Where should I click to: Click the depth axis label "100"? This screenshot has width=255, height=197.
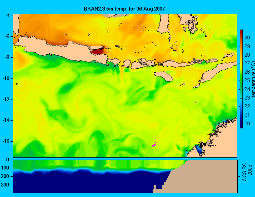[5, 168]
